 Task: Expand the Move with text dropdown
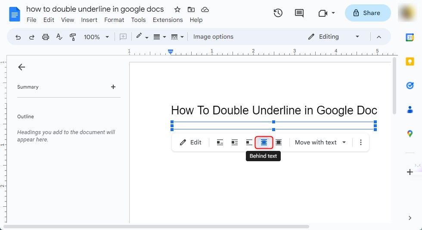320,142
